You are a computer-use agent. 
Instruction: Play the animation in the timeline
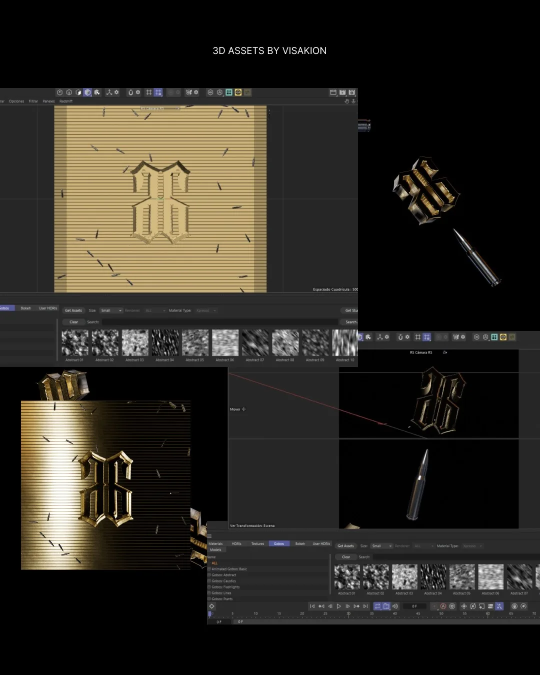coord(339,606)
